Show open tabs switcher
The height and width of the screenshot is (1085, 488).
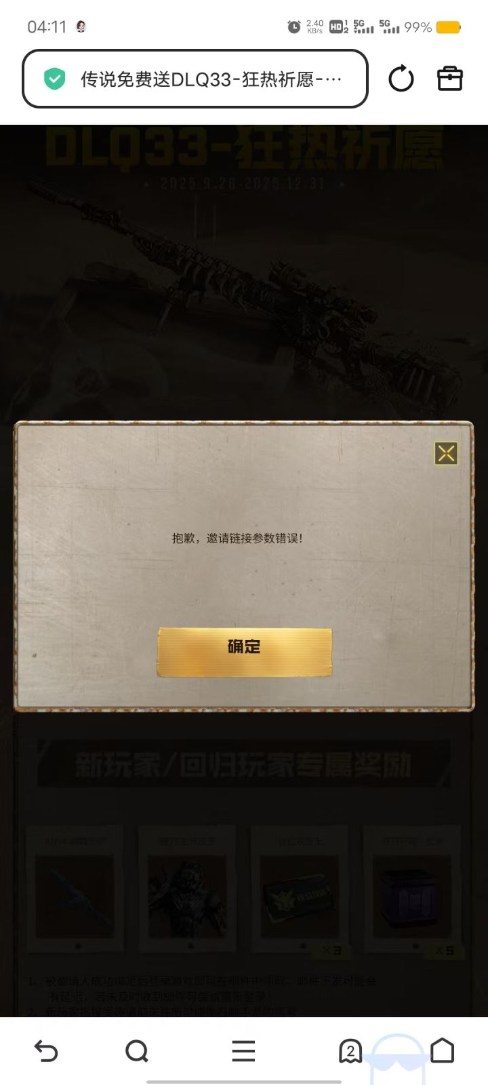click(350, 1051)
